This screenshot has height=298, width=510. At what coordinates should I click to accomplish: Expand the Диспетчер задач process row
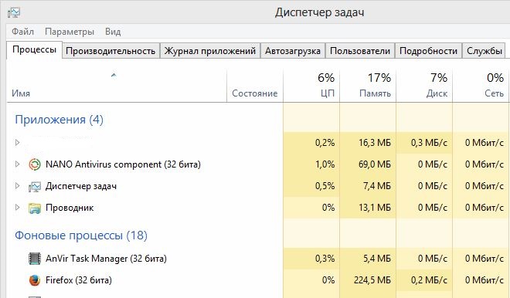tap(18, 186)
